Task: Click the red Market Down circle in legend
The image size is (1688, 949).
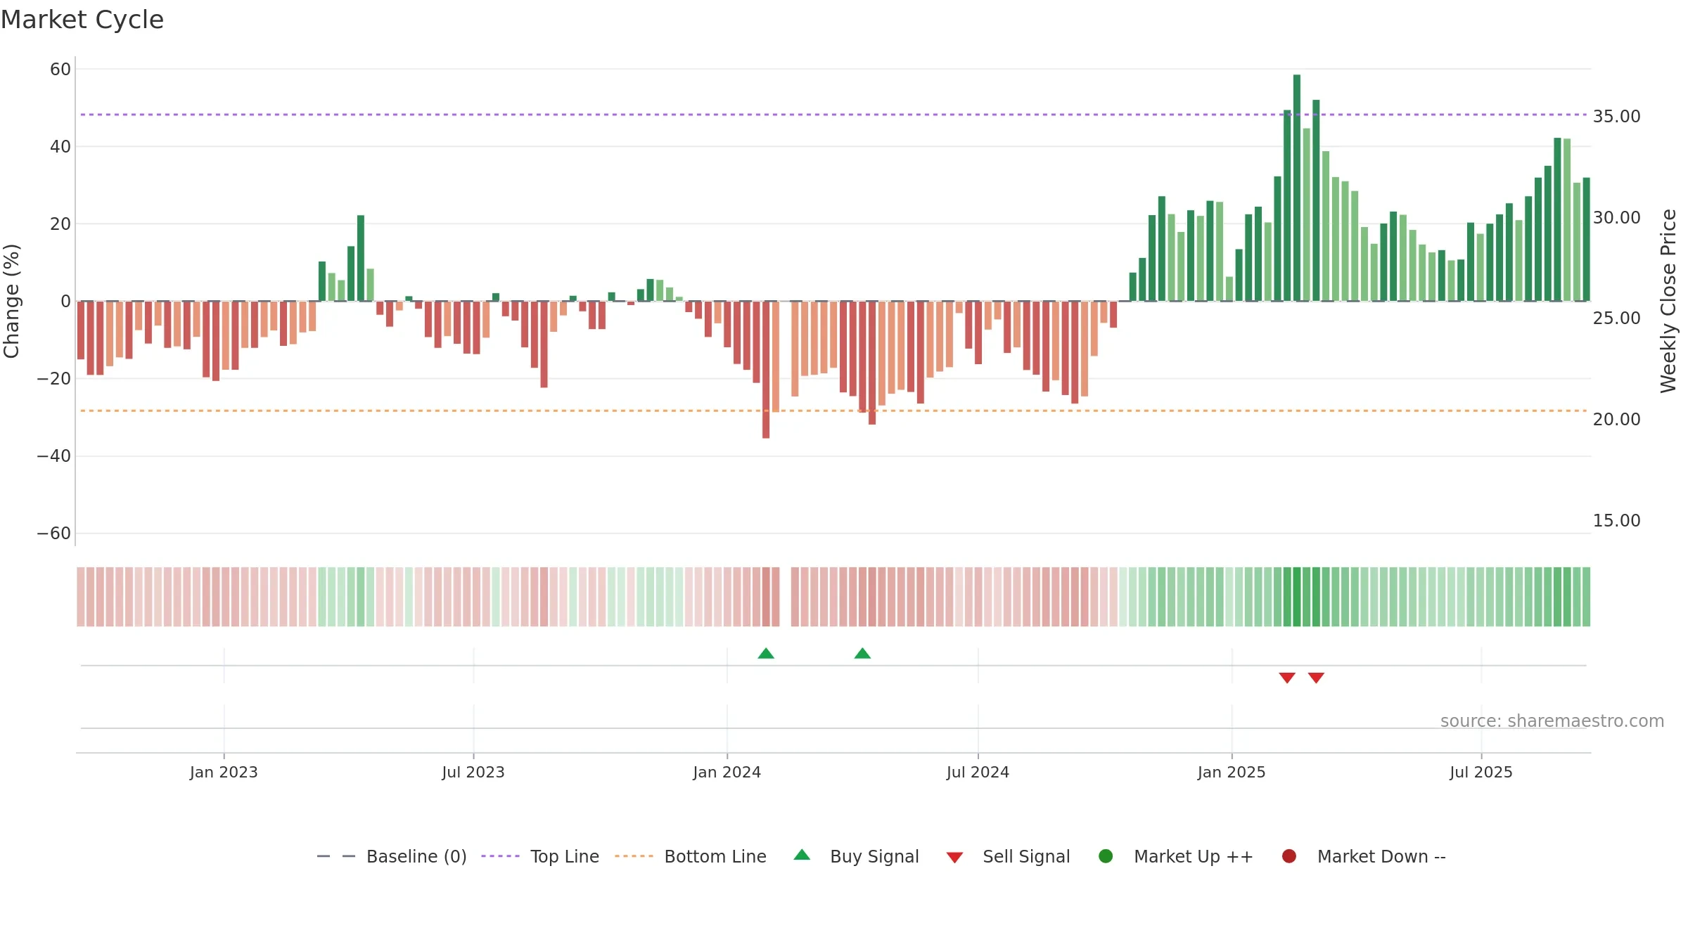Action: [1289, 856]
